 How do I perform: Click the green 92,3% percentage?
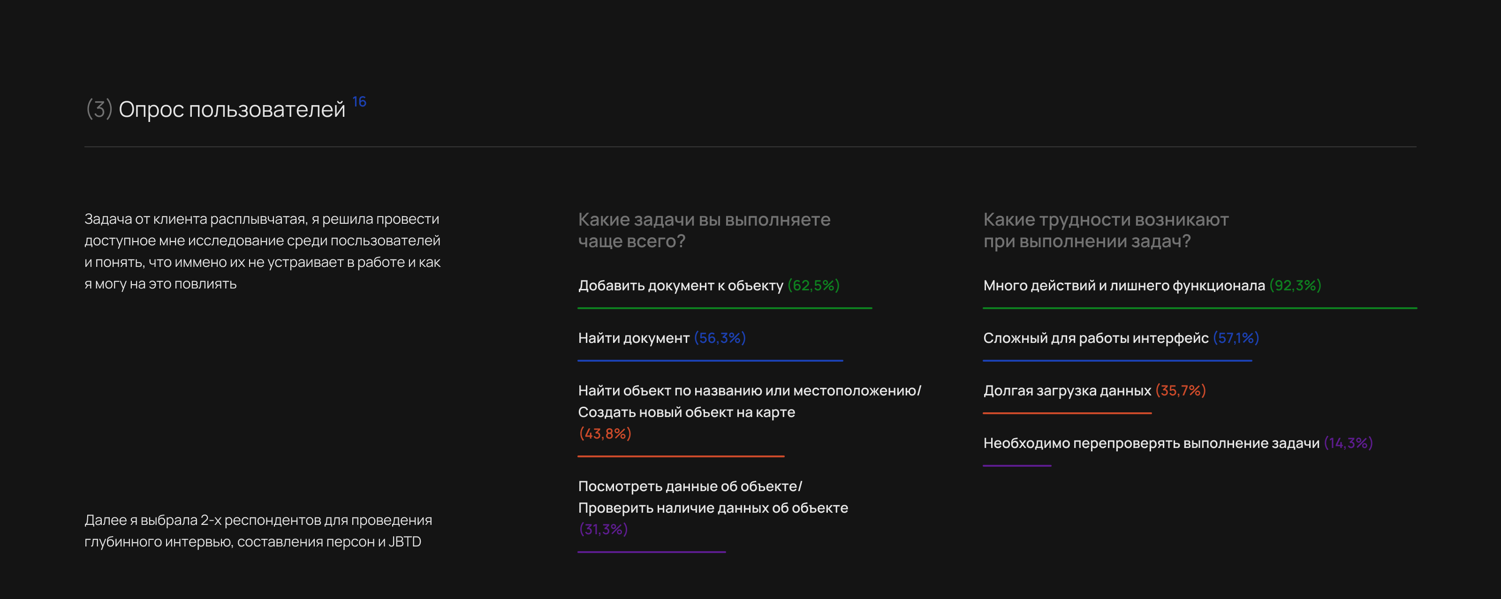1295,286
